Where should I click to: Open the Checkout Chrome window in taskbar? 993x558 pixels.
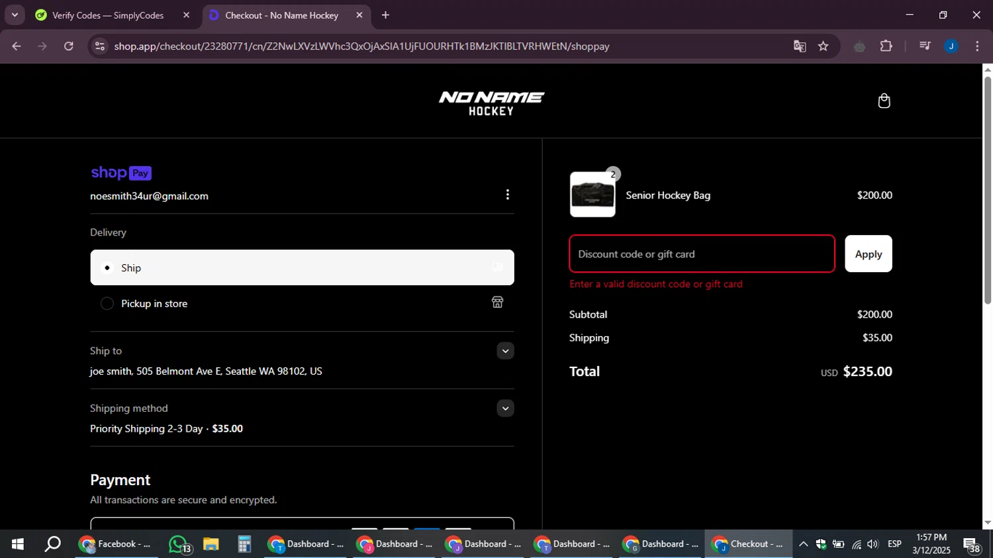pyautogui.click(x=748, y=544)
